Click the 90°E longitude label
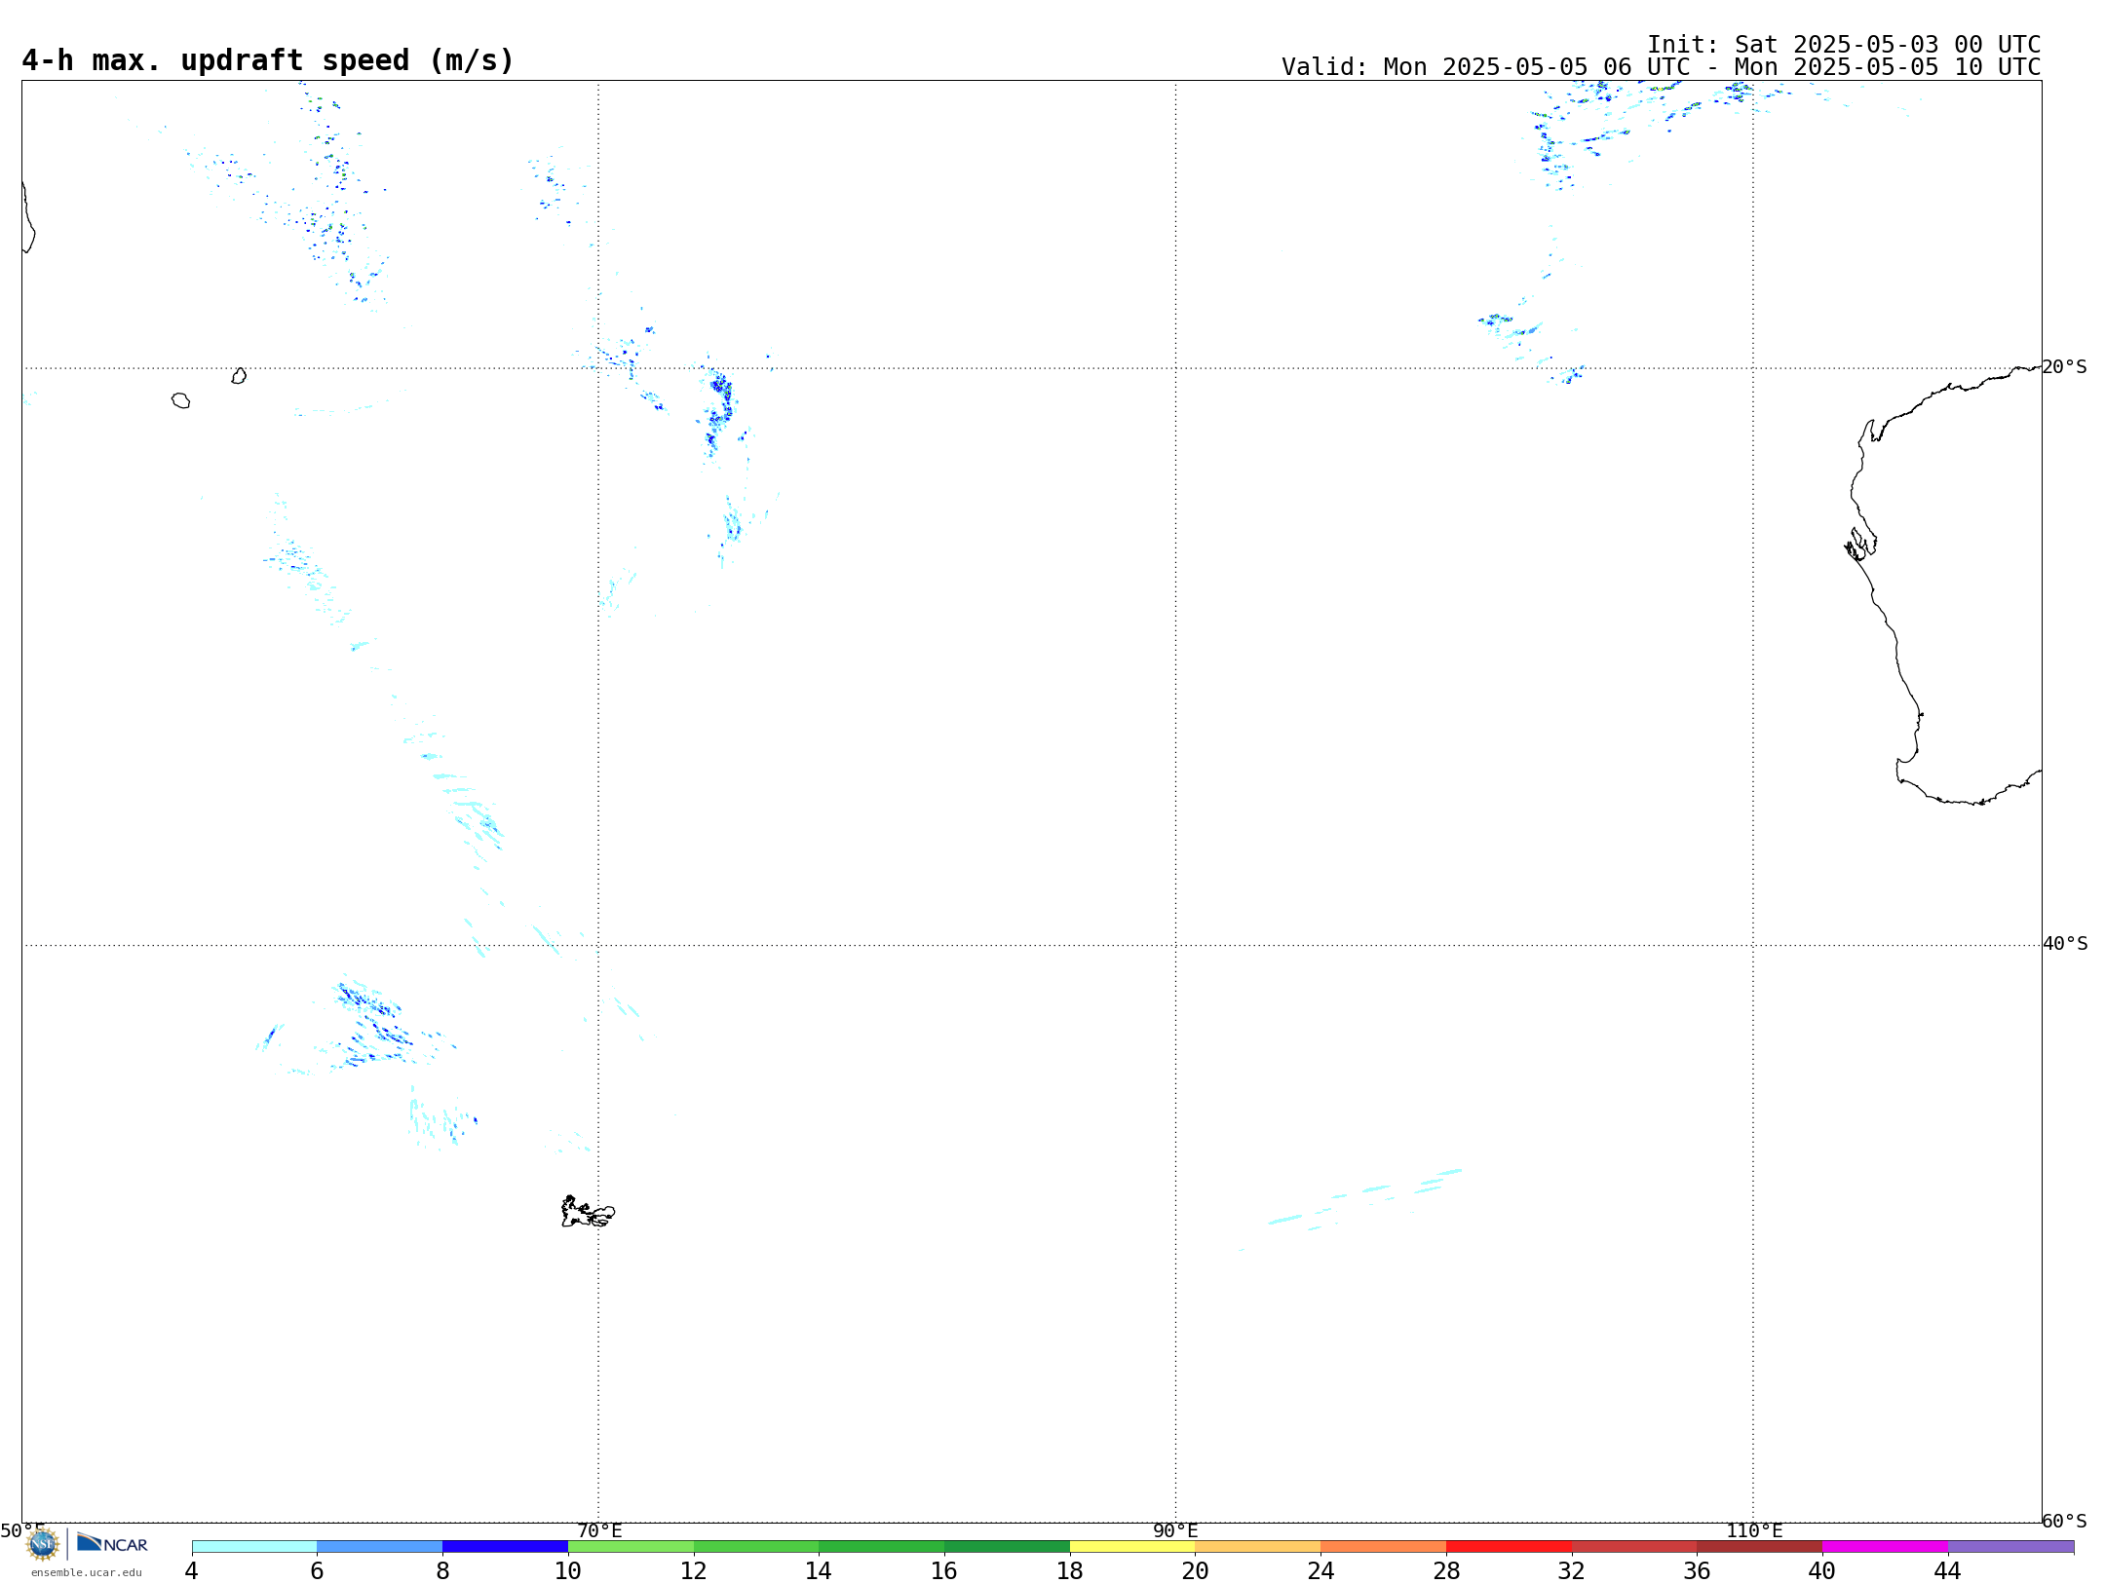 [x=1175, y=1531]
